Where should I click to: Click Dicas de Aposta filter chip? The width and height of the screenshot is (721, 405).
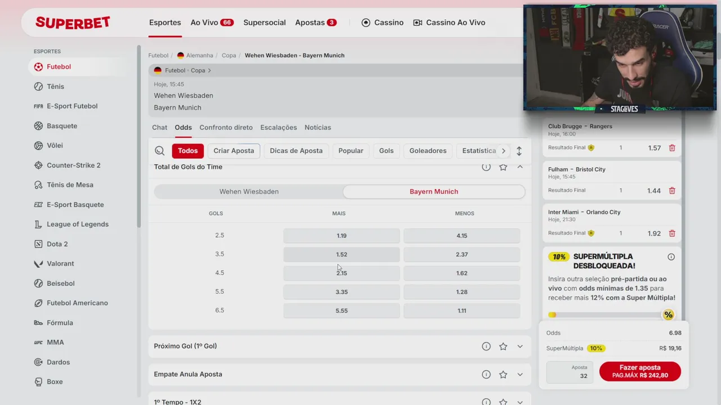pyautogui.click(x=296, y=151)
